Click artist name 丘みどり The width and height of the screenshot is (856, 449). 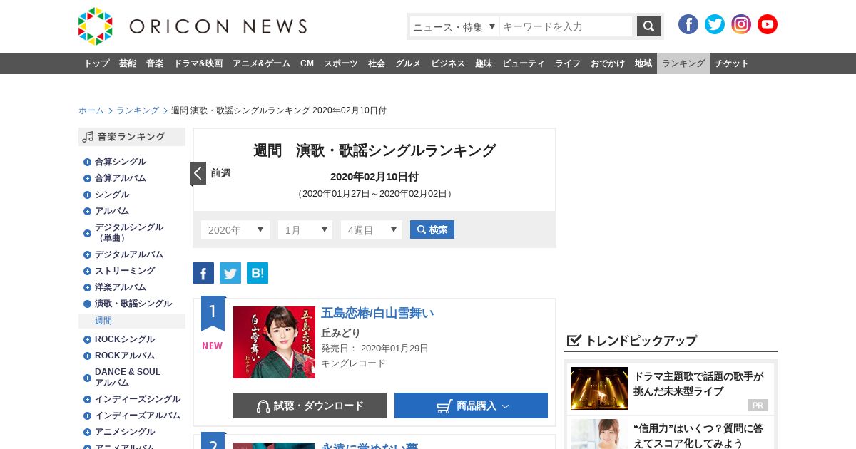(341, 333)
